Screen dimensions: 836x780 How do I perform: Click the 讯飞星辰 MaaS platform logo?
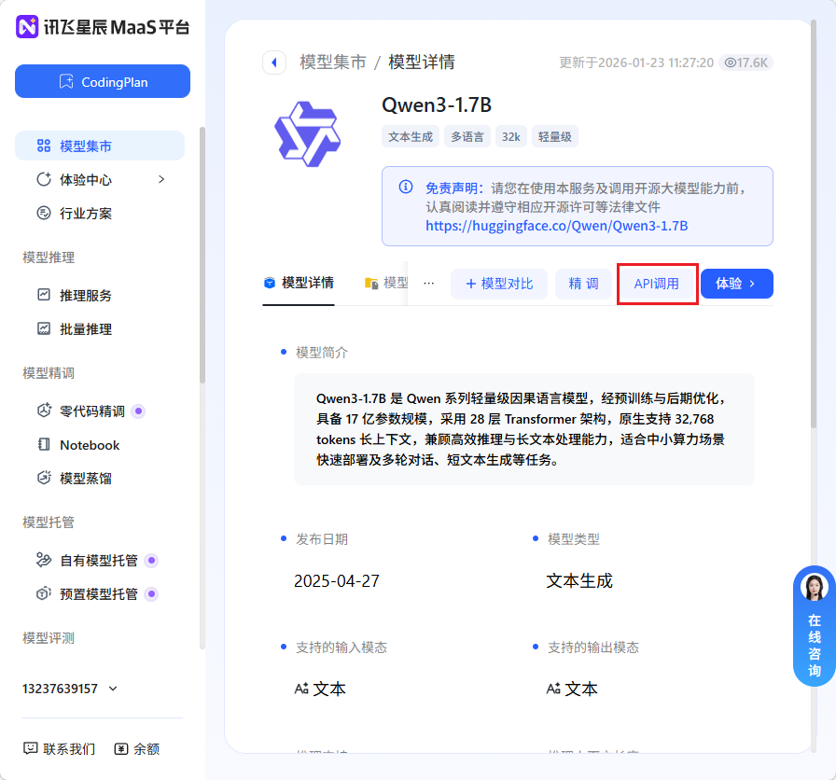103,26
